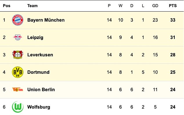Click the Union Berlin red-yellow logo
This screenshot has width=184, height=115.
(x=18, y=90)
